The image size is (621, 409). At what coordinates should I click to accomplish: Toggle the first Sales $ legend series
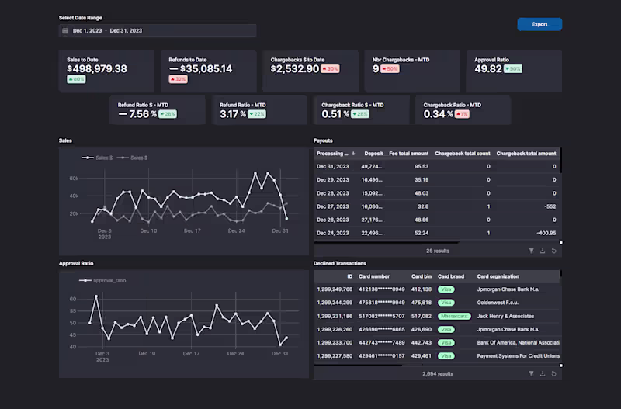coord(97,158)
